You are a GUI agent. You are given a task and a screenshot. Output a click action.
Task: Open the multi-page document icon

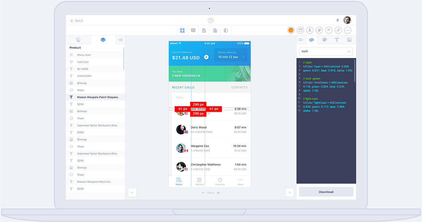[x=215, y=30]
